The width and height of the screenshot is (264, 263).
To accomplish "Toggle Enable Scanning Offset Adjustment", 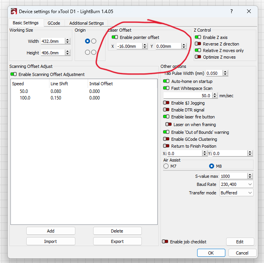I will [x=14, y=74].
